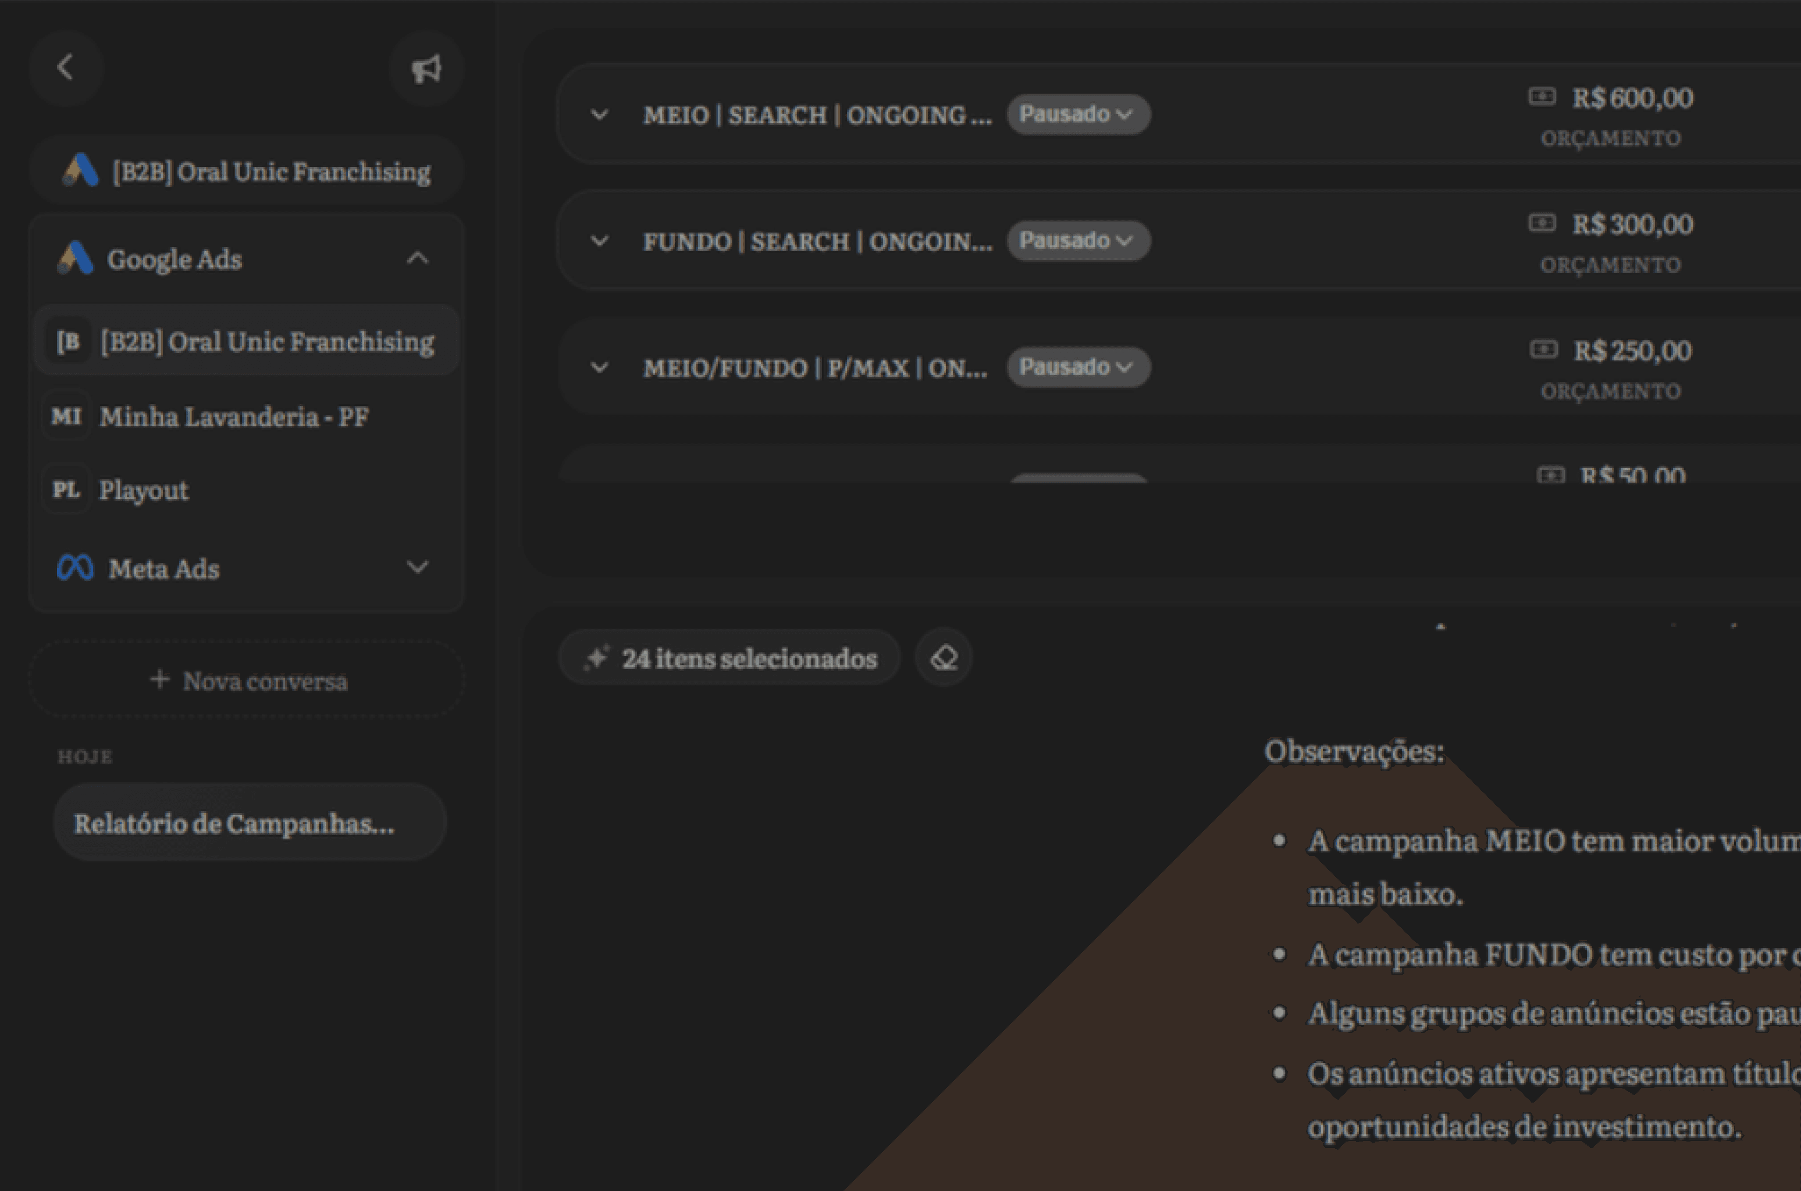Screen dimensions: 1801x1191
Task: Click the eraser clear-selection icon
Action: (944, 658)
